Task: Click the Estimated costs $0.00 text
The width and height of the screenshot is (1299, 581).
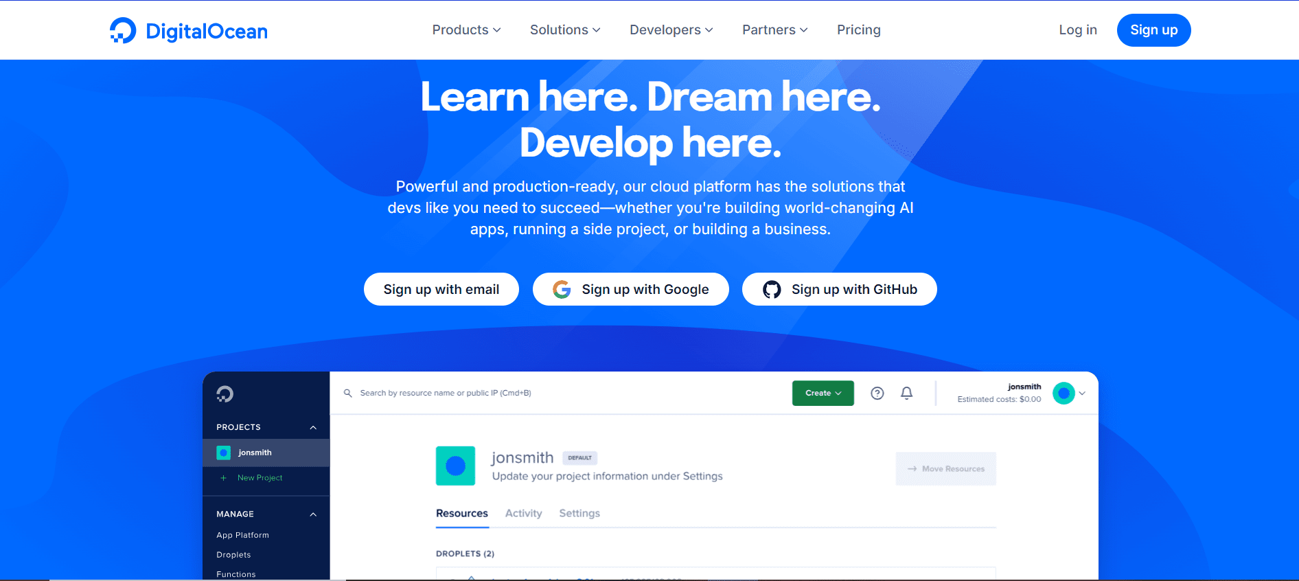Action: click(x=999, y=399)
